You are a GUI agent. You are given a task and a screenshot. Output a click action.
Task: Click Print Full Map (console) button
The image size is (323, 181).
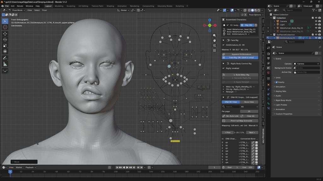(240, 121)
